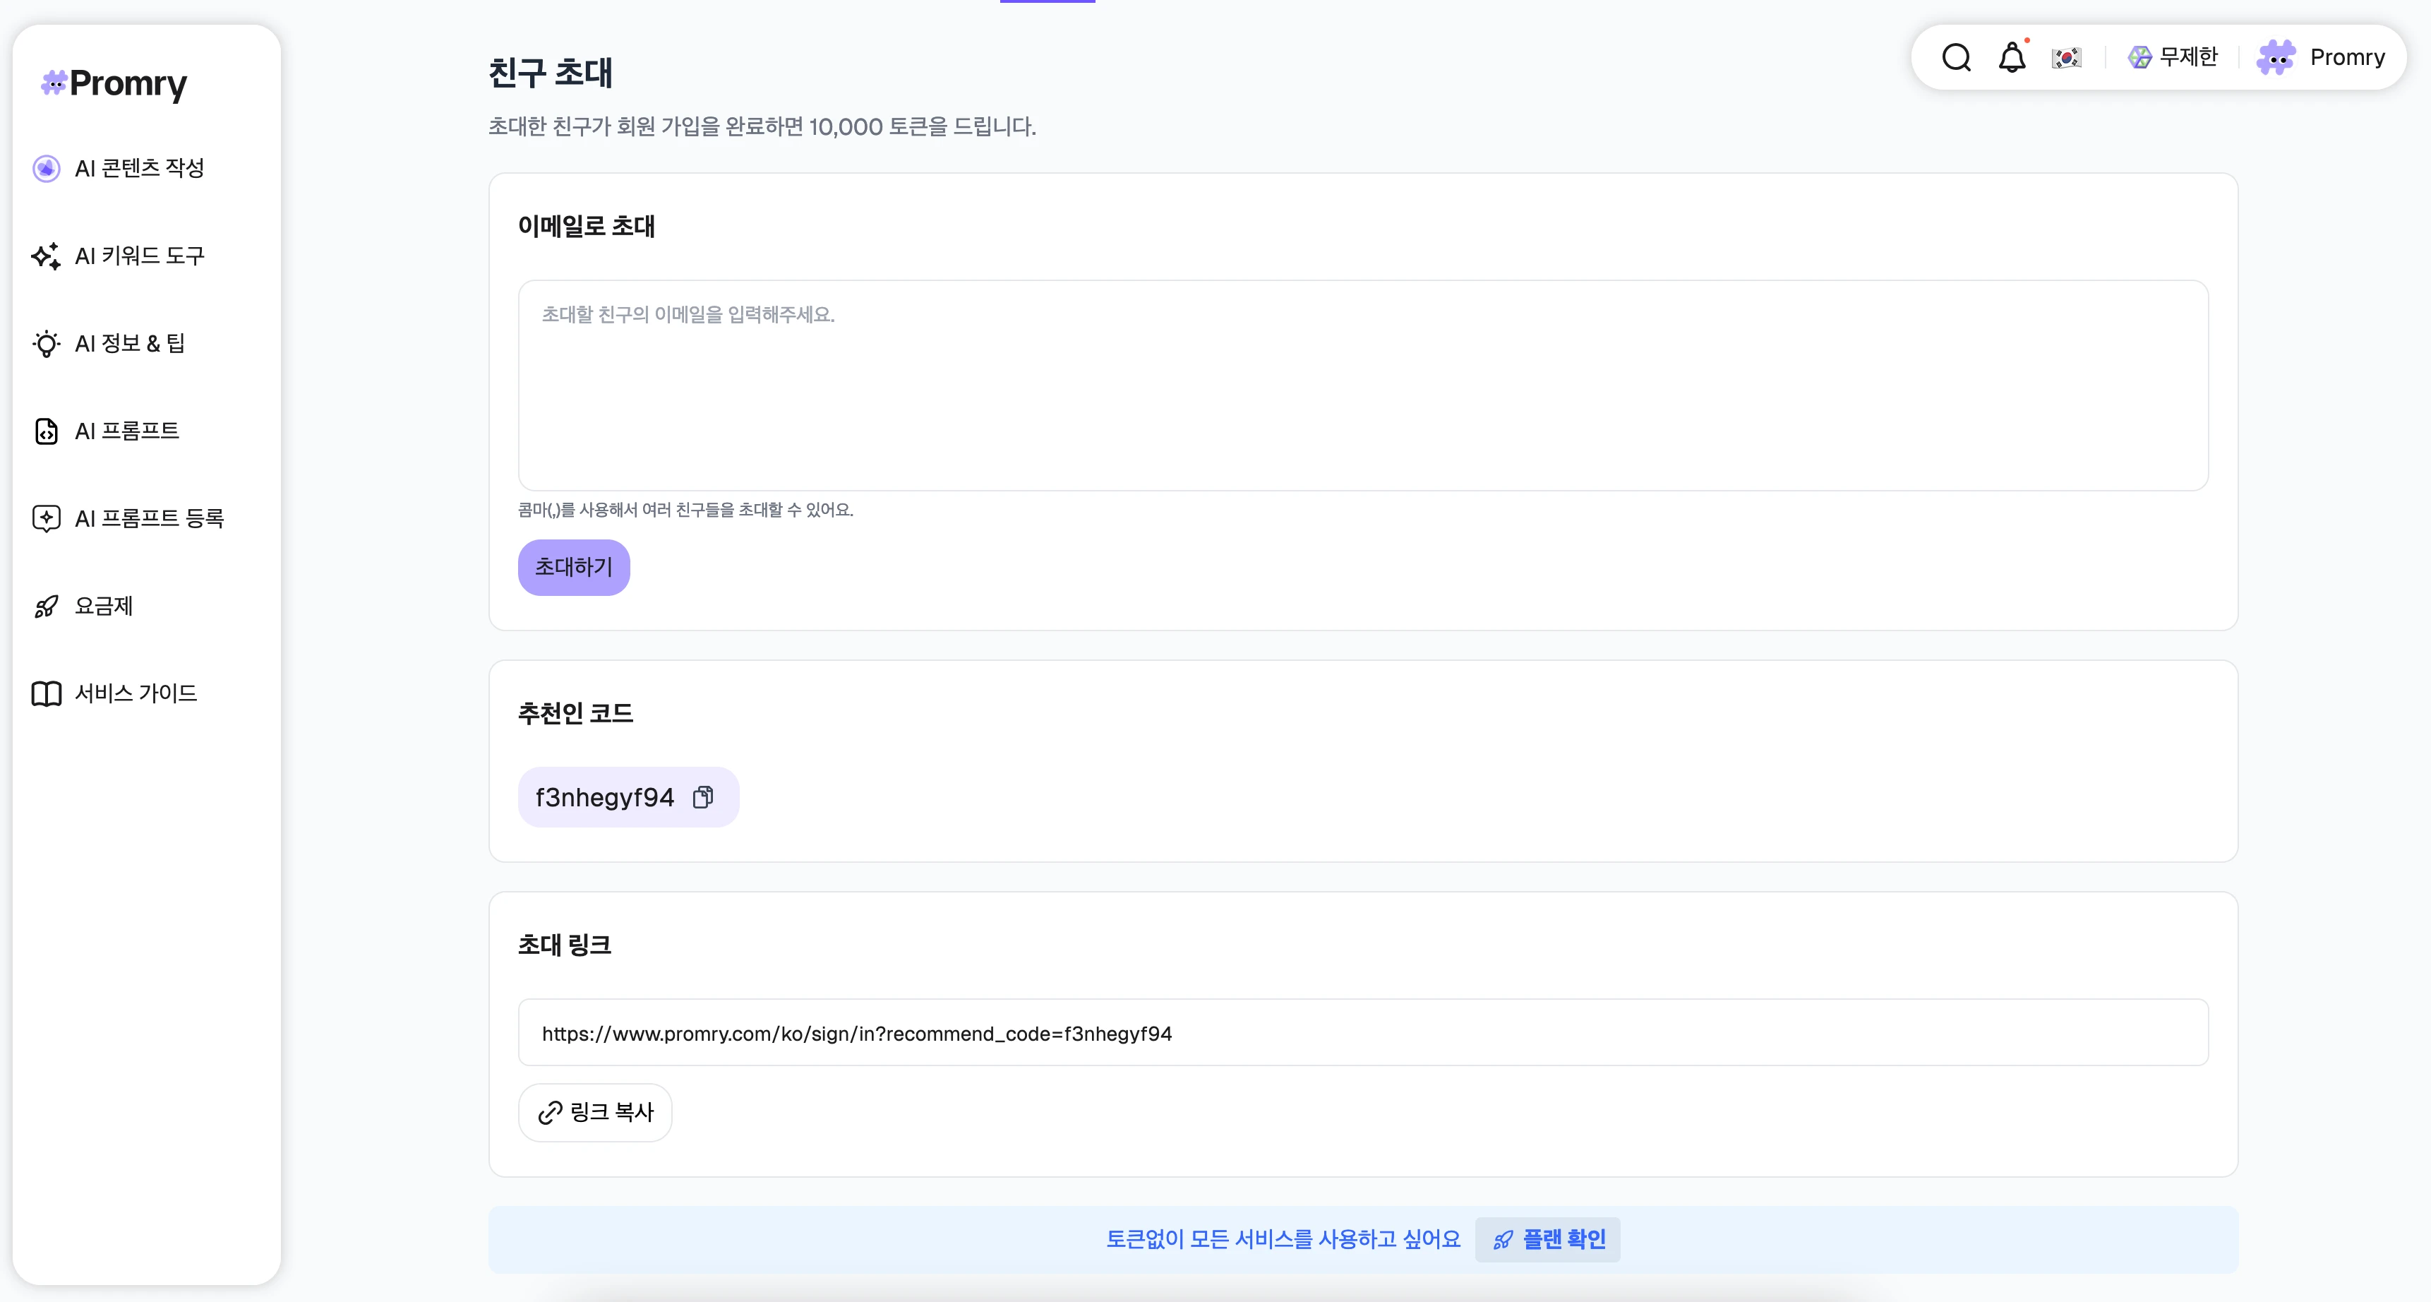Click rocket icon in 플랜 확인 button

(x=1503, y=1240)
